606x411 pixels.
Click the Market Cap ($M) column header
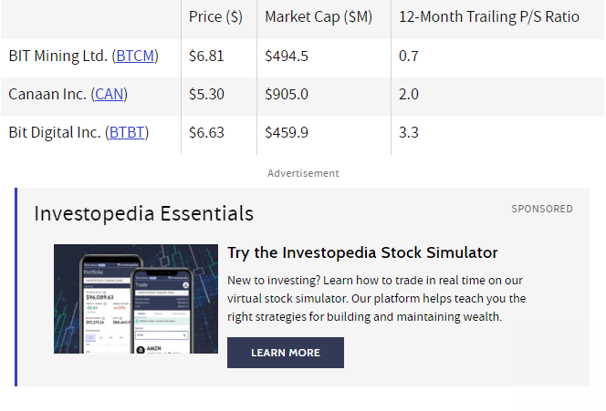point(319,17)
